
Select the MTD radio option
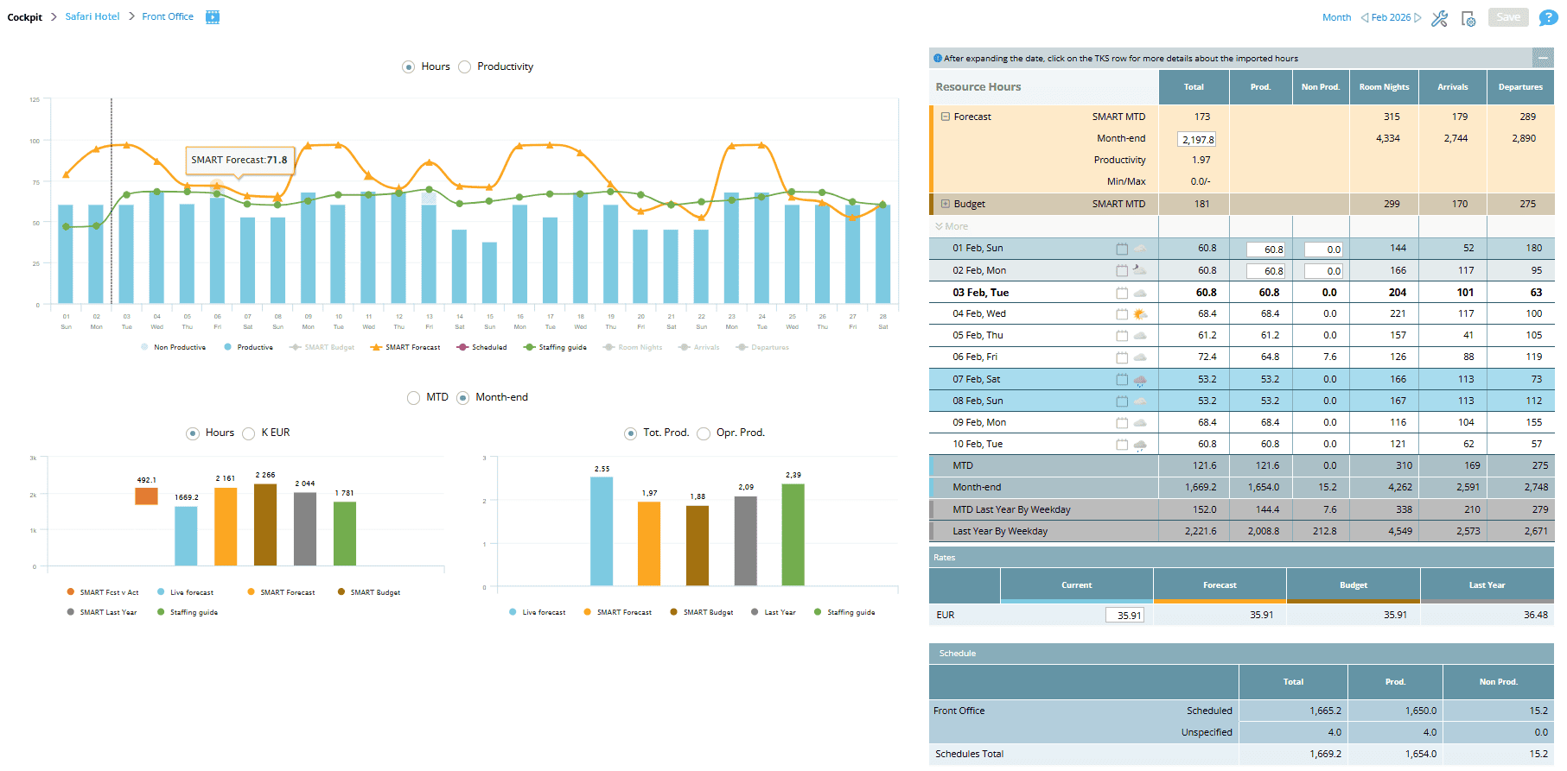414,398
